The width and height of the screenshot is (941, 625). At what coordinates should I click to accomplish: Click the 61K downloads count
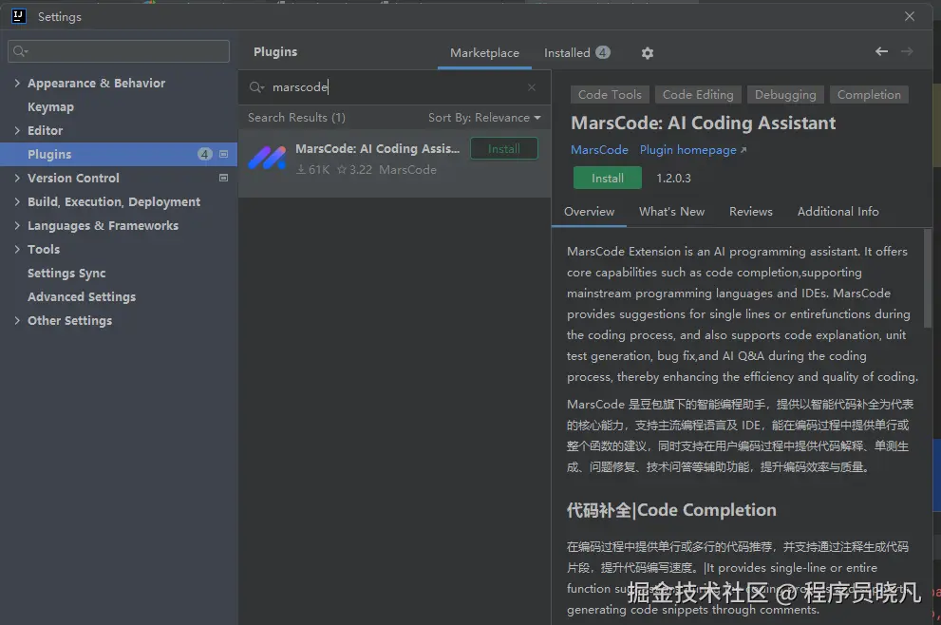coord(313,170)
